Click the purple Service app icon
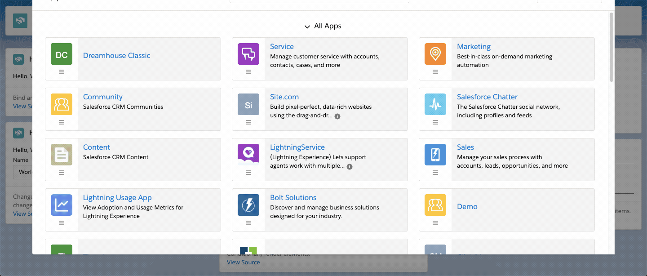Image resolution: width=647 pixels, height=276 pixels. (248, 54)
